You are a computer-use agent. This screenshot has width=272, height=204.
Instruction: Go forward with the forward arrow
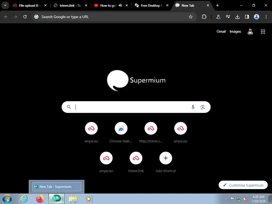15,17
